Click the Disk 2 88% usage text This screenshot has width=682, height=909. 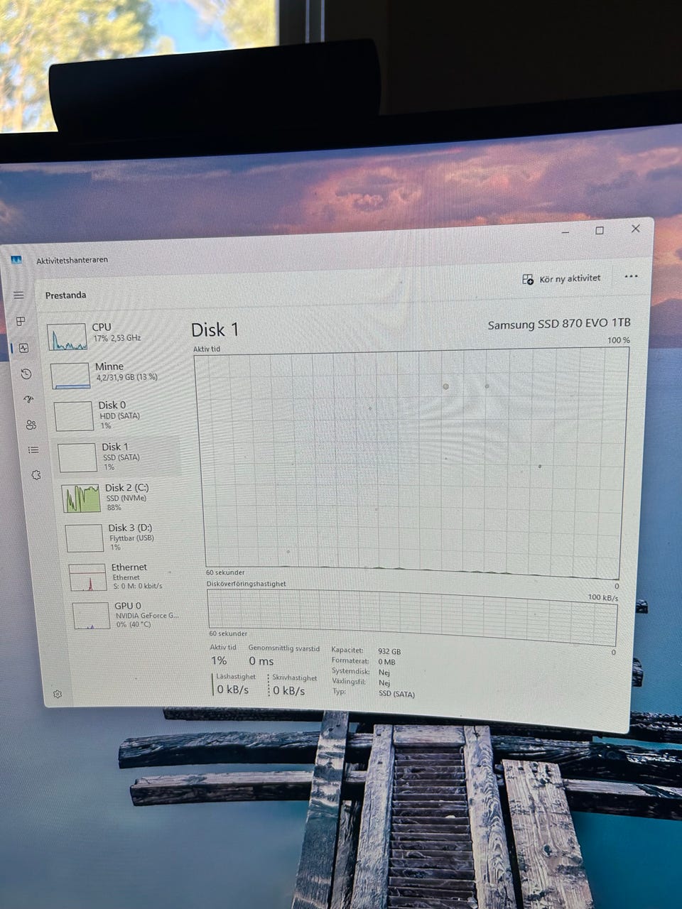pyautogui.click(x=114, y=508)
